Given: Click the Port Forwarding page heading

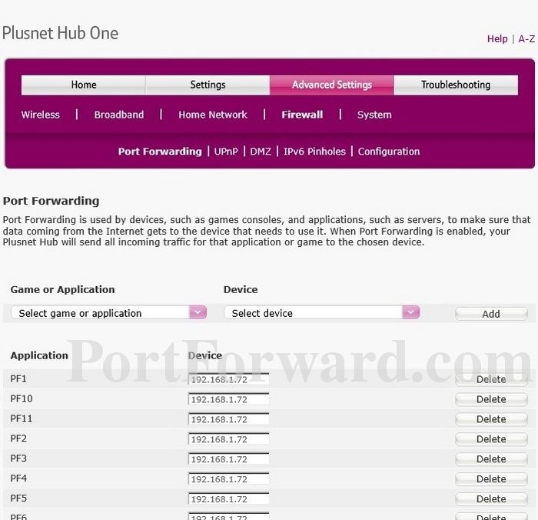Looking at the screenshot, I should point(51,201).
